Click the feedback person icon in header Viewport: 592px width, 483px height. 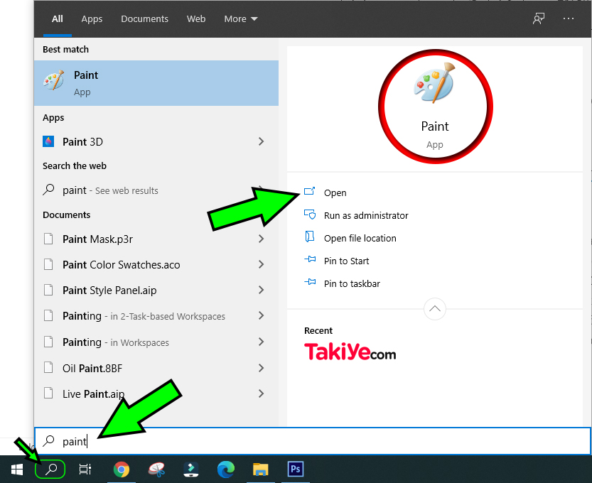539,18
